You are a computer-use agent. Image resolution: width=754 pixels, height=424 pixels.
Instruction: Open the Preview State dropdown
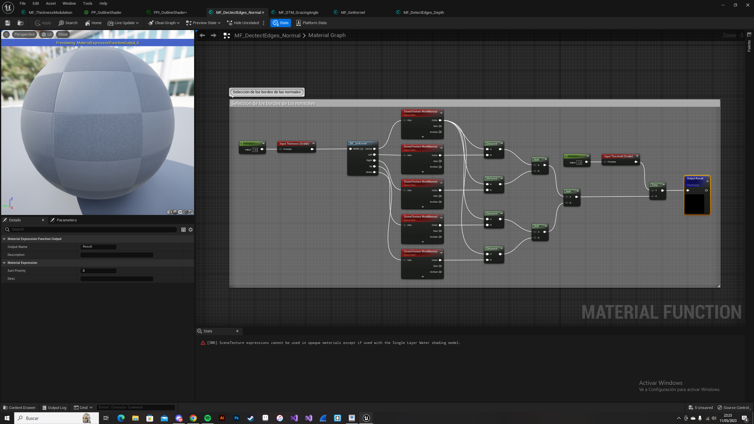[203, 23]
